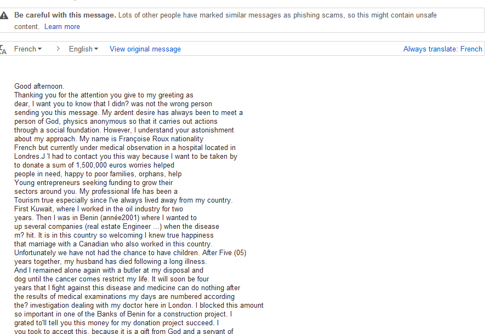Click the '1,500,000 euros' amount in text
501x334 pixels.
(101, 165)
